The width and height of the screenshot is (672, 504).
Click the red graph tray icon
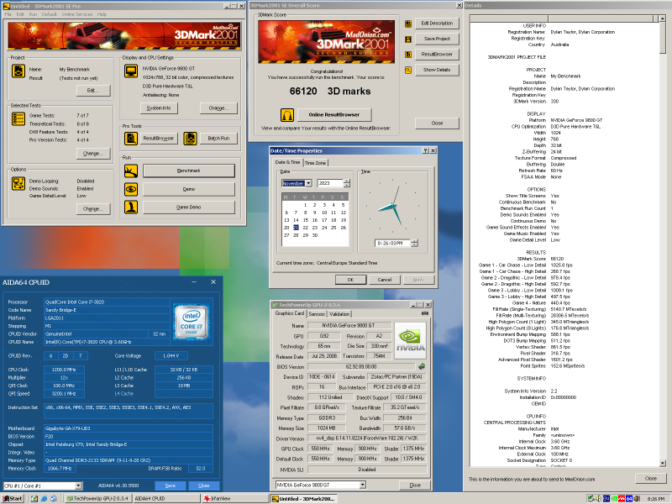[x=622, y=498]
